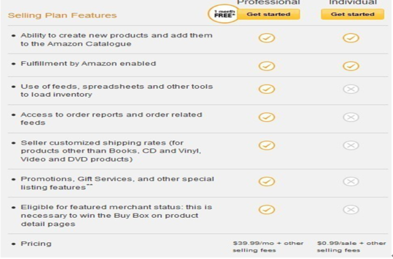Click Professional checkmark for customized shipping rates
This screenshot has height=259, width=393.
click(267, 145)
